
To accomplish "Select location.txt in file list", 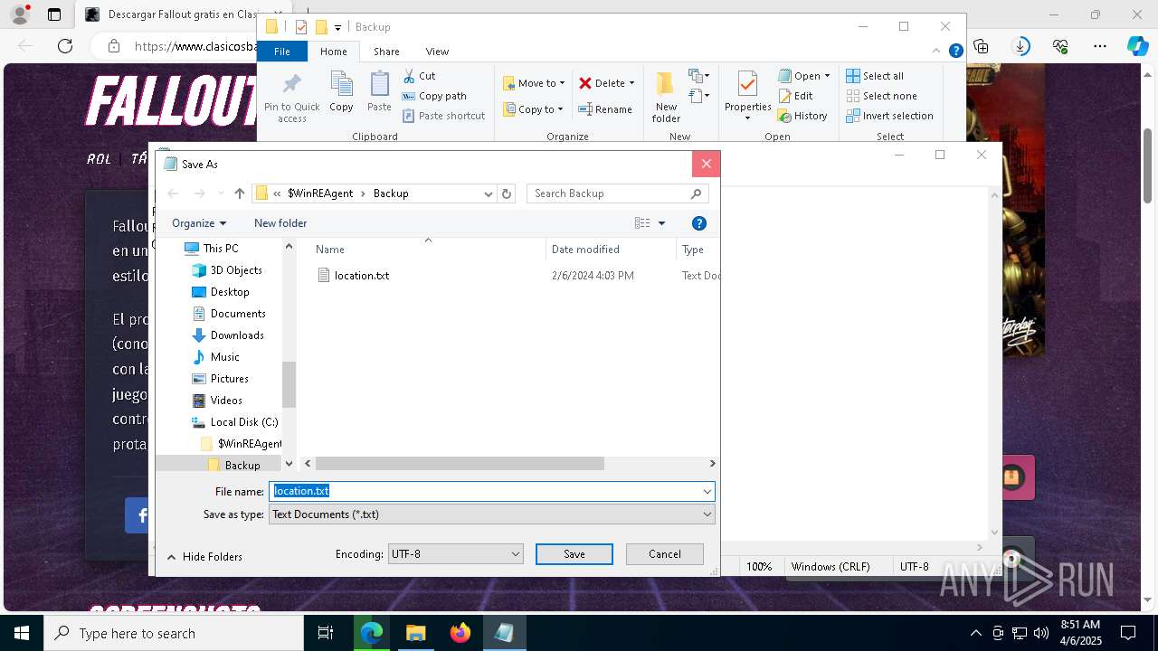I will coord(362,276).
